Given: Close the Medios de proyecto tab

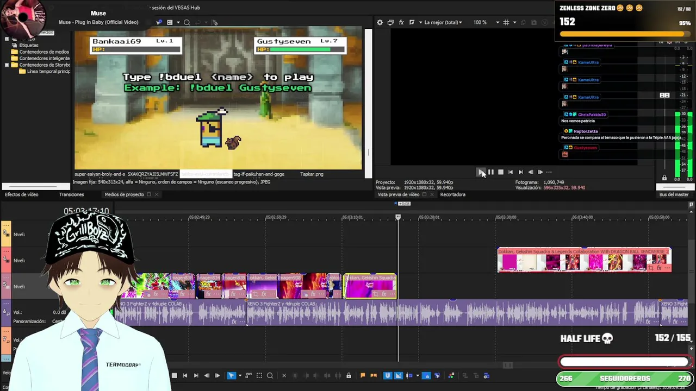Looking at the screenshot, I should (x=157, y=194).
